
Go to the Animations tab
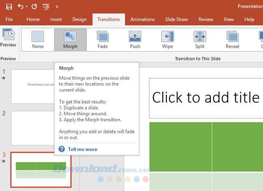coord(143,19)
